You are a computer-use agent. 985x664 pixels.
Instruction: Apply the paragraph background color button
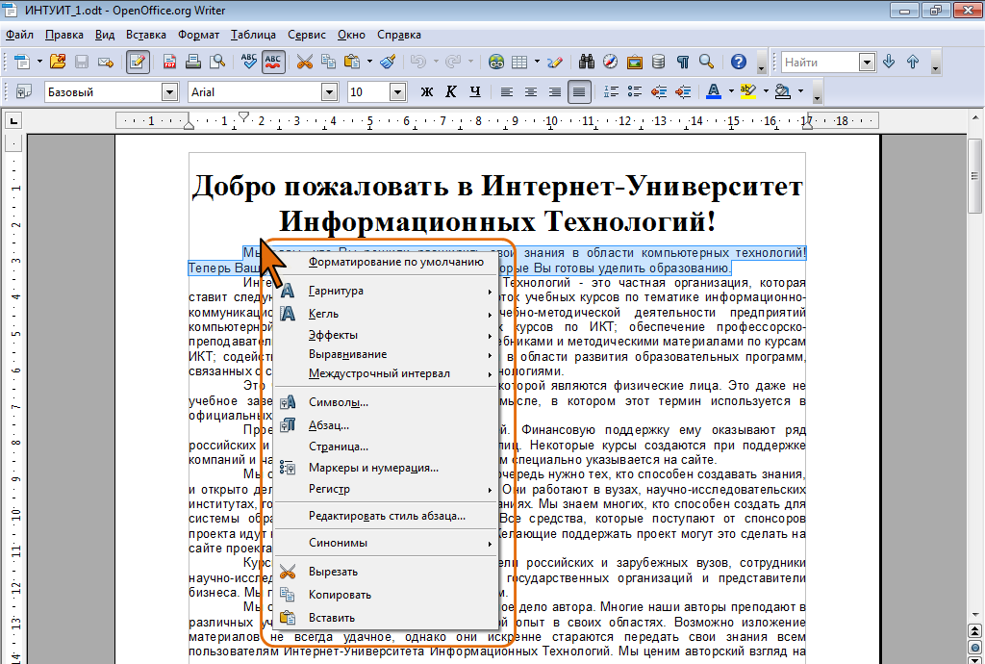click(783, 91)
